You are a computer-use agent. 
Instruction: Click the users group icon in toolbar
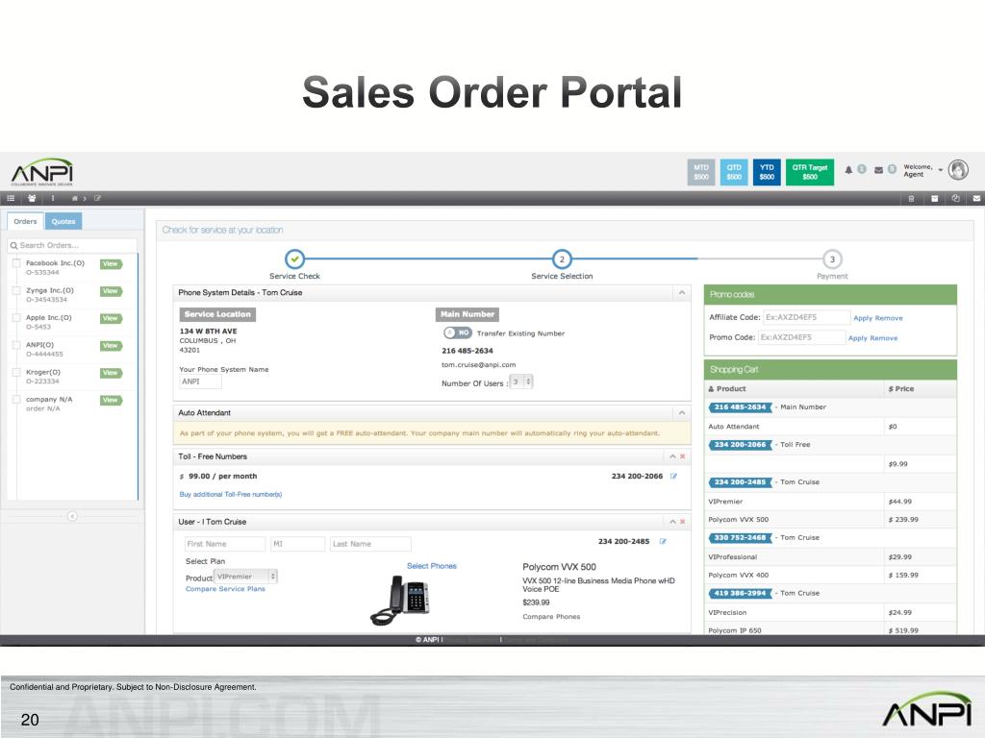pyautogui.click(x=32, y=198)
